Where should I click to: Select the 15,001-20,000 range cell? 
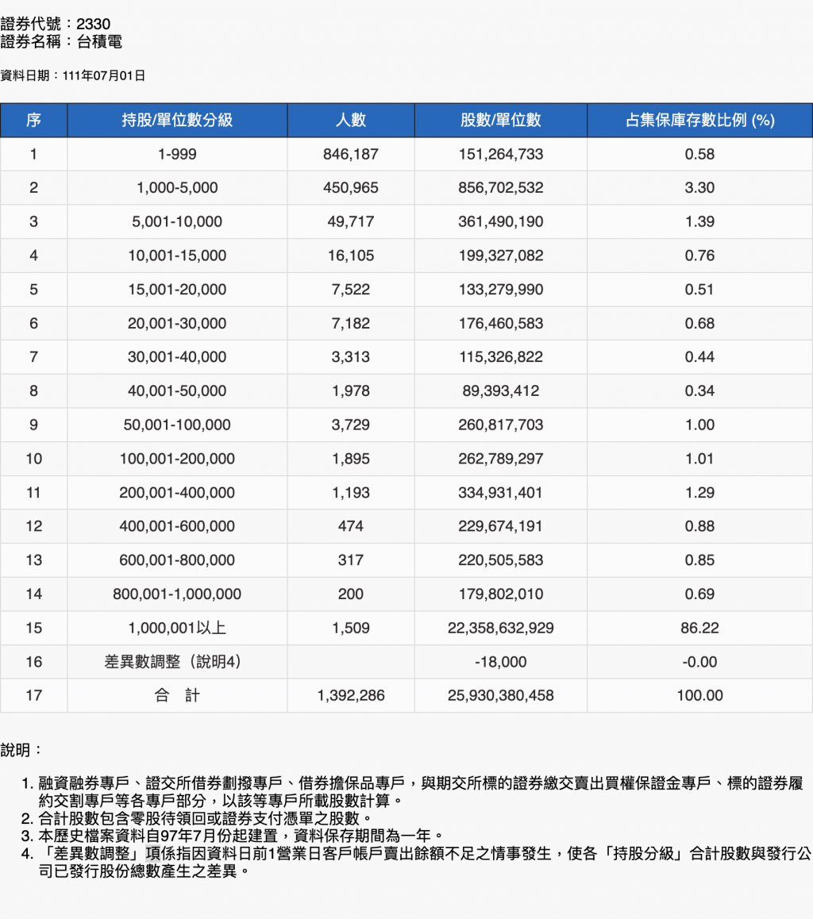pyautogui.click(x=177, y=290)
